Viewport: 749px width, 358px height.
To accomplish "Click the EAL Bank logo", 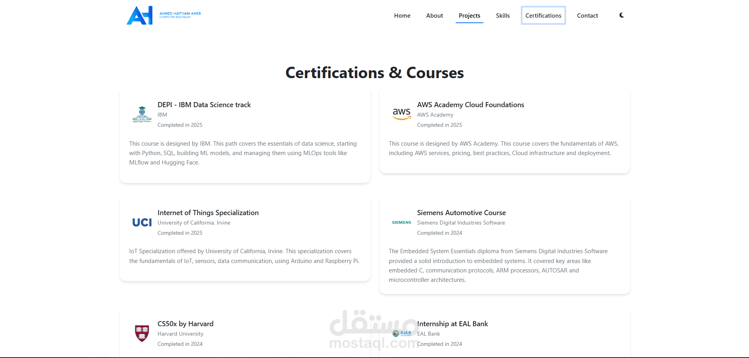I will [x=402, y=333].
